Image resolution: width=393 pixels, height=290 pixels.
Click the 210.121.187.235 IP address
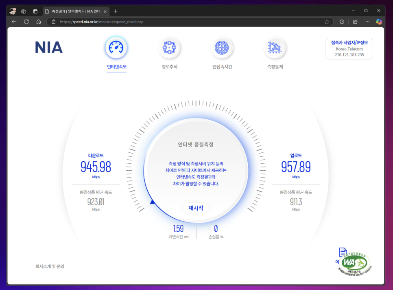pos(349,55)
